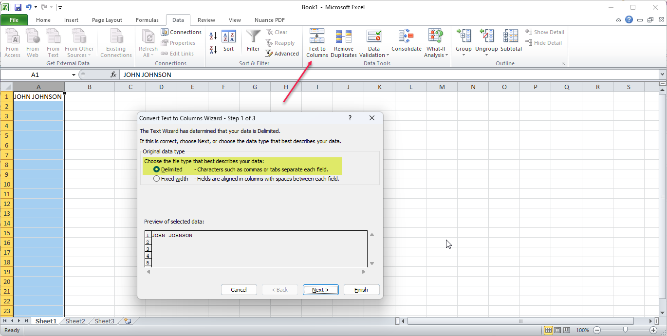
Task: Switch to Page Layout view in status bar
Action: tap(558, 330)
